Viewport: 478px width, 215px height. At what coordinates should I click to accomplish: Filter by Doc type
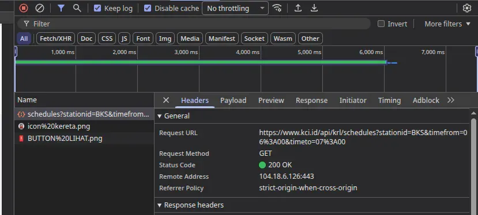(x=86, y=39)
